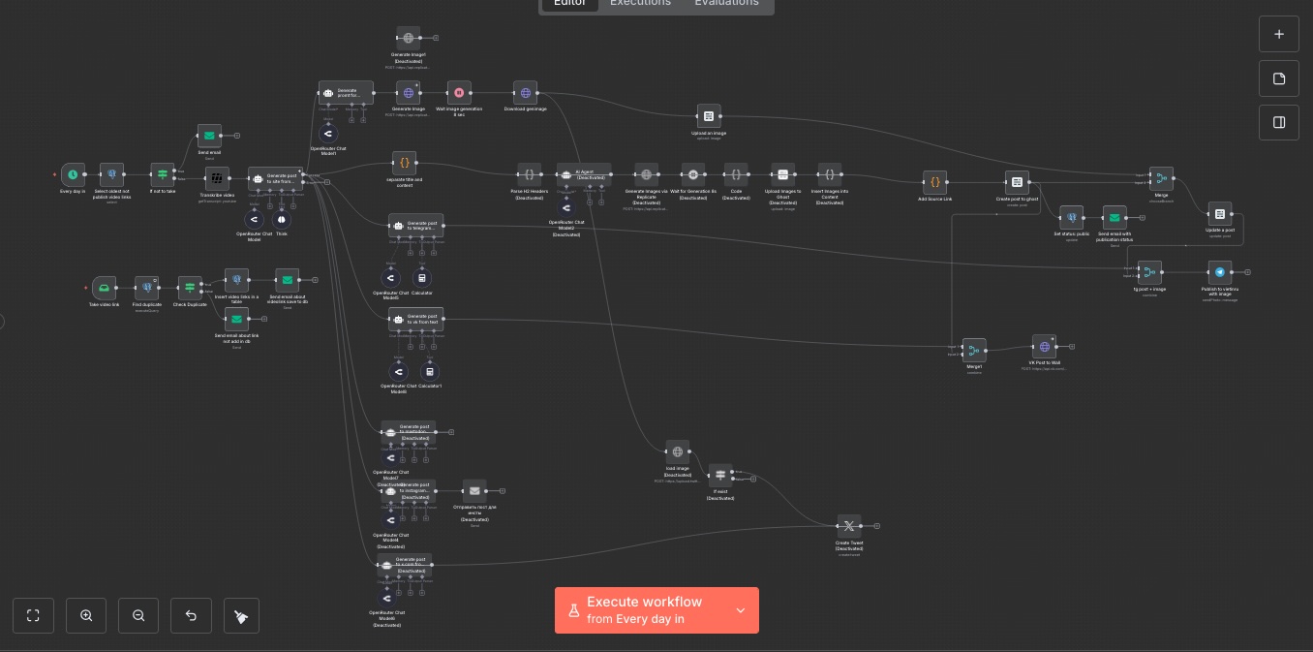Click the 'Take video link' trigger node
The image size is (1313, 652).
click(104, 288)
